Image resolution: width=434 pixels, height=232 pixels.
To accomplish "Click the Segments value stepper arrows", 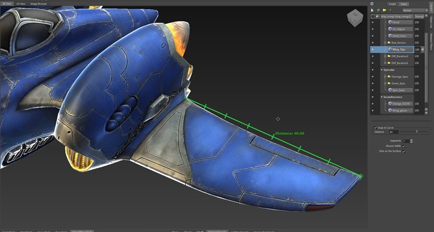I will tap(412, 141).
